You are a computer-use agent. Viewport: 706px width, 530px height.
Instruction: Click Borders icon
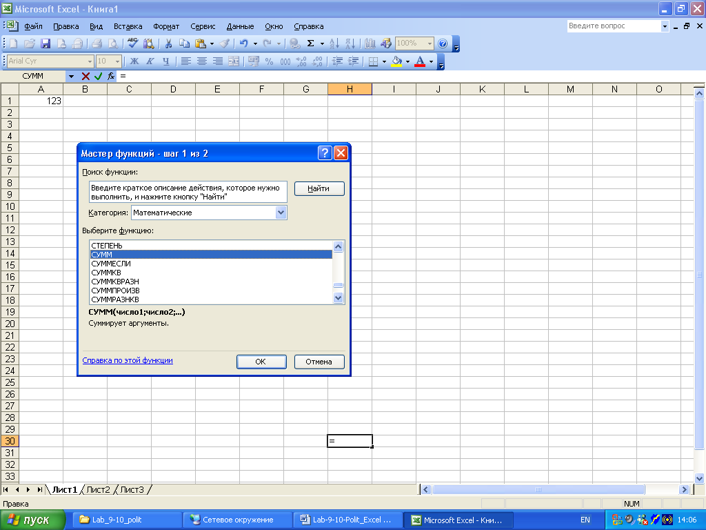[x=373, y=61]
